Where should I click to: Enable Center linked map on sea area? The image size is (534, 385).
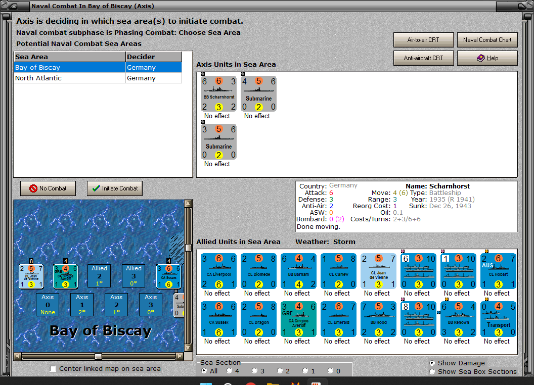point(53,369)
